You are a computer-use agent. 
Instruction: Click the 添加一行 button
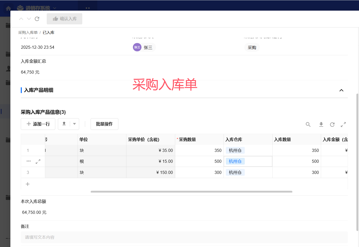pos(38,124)
